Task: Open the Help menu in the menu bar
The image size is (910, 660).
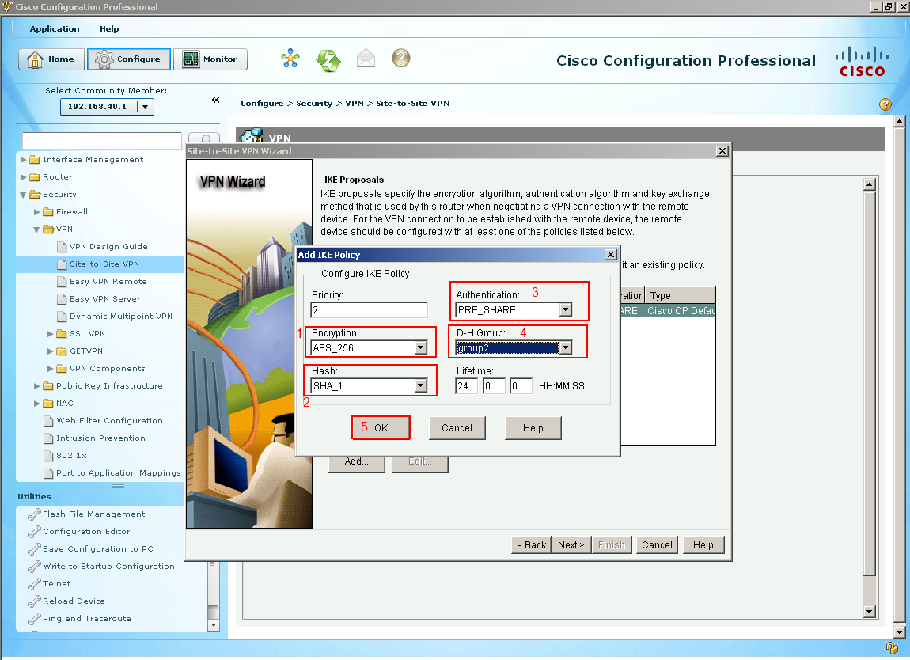Action: [109, 29]
